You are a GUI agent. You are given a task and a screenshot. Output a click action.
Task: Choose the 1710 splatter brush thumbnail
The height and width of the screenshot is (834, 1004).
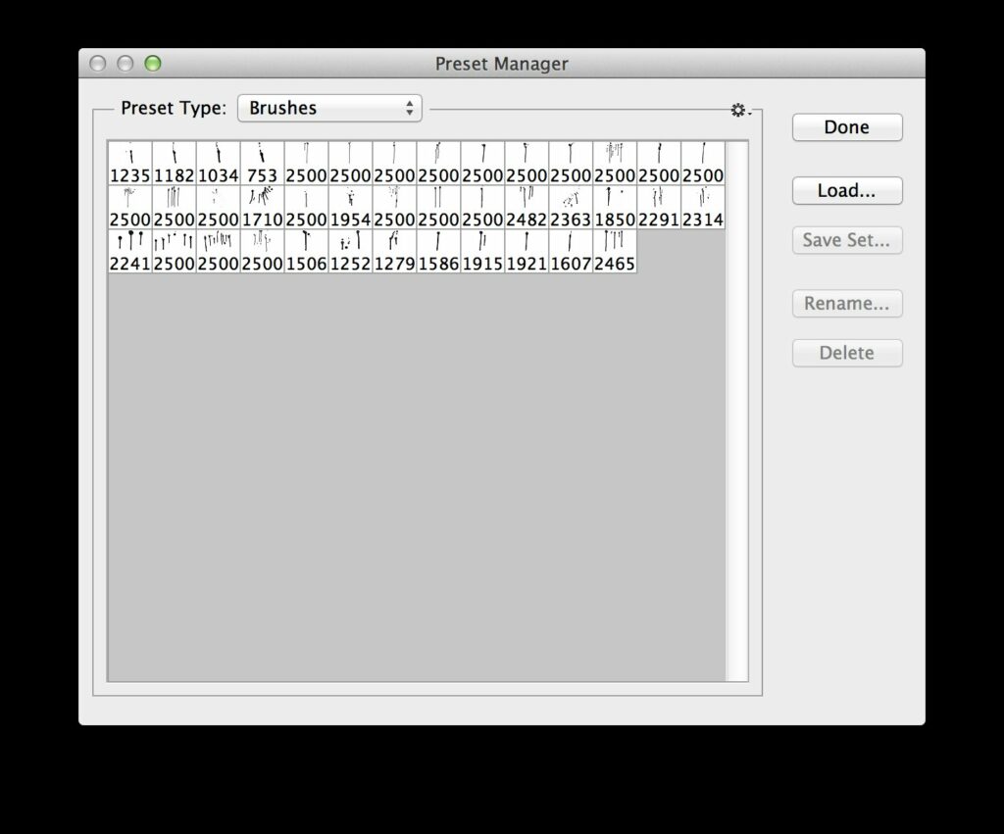262,208
